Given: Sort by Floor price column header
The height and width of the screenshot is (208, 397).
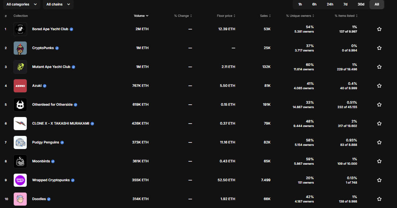Looking at the screenshot, I should (x=226, y=16).
